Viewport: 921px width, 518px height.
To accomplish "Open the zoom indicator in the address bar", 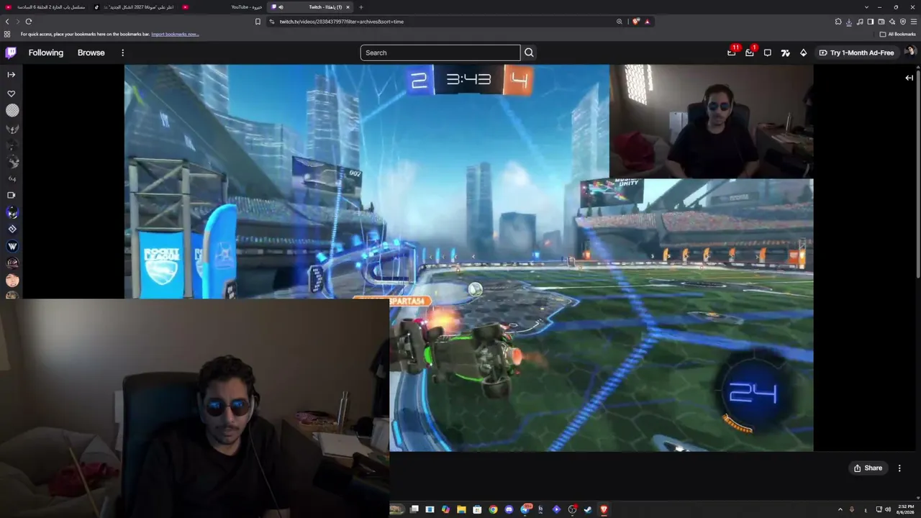I will (x=619, y=22).
